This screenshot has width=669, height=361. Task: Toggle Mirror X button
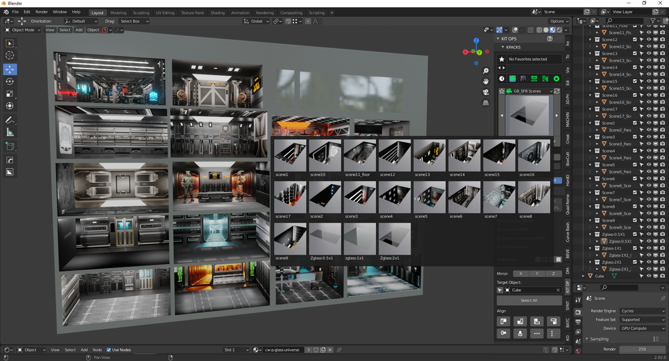point(521,274)
